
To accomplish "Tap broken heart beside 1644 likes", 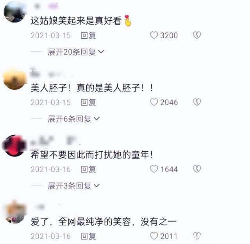I will (x=197, y=169).
